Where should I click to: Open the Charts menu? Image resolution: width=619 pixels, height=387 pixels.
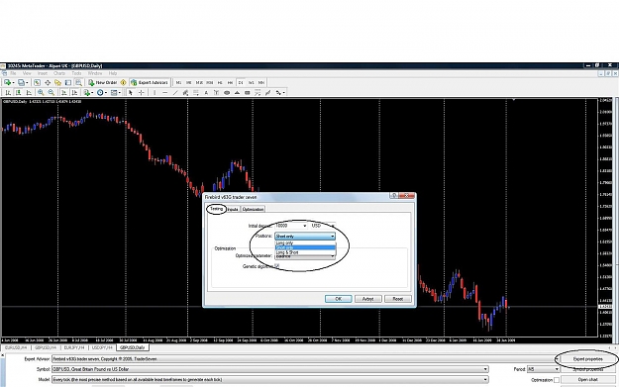(x=59, y=73)
